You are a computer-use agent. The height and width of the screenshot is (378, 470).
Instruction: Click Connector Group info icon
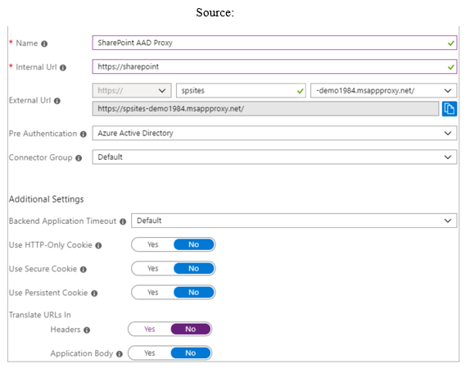coord(79,158)
